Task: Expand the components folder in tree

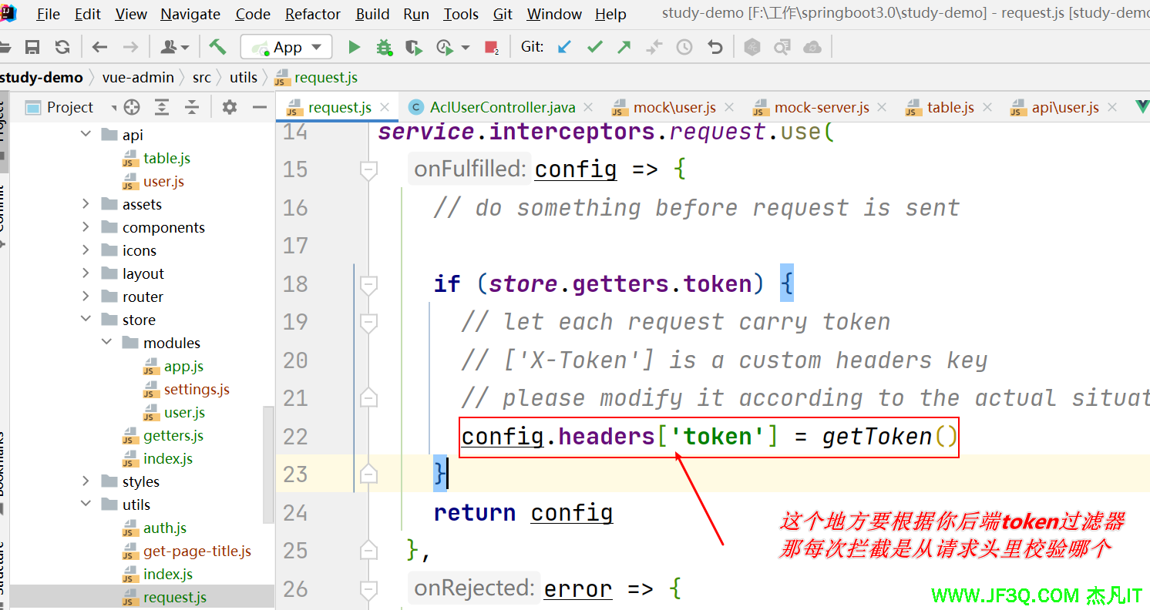Action: [x=86, y=227]
